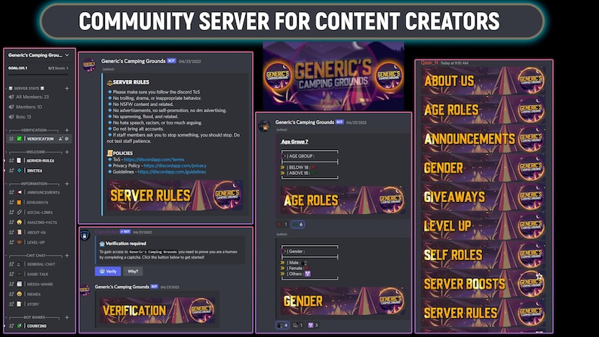This screenshot has width=599, height=337.
Task: Select the verification channel
Action: coord(38,139)
